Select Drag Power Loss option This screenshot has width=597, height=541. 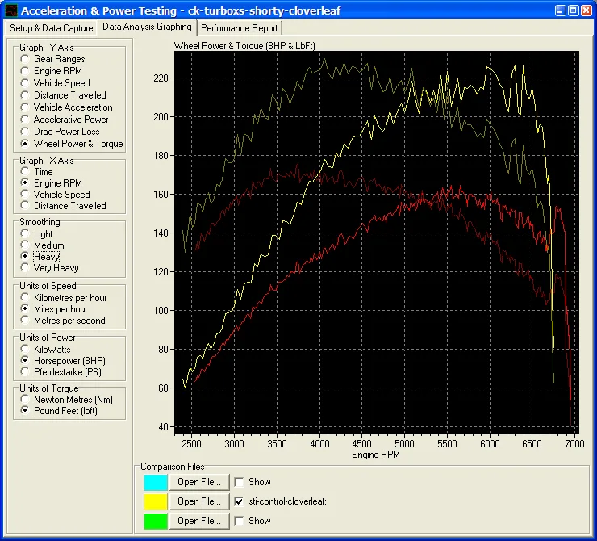[x=27, y=132]
